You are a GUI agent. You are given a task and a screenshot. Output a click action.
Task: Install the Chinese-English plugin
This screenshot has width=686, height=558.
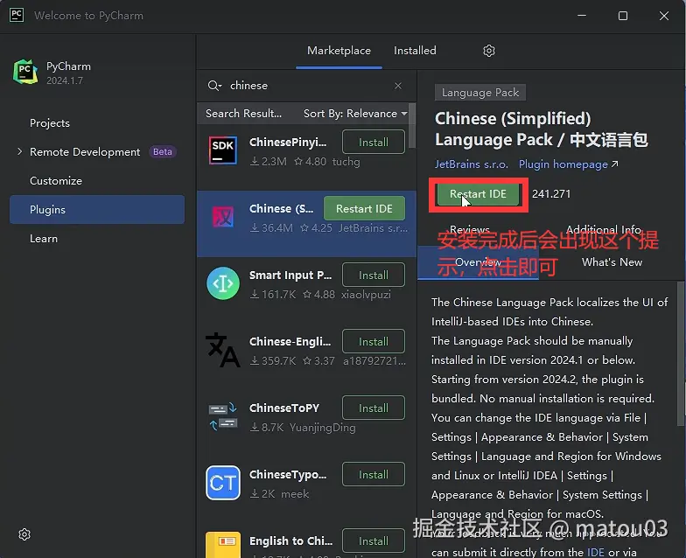coord(373,341)
